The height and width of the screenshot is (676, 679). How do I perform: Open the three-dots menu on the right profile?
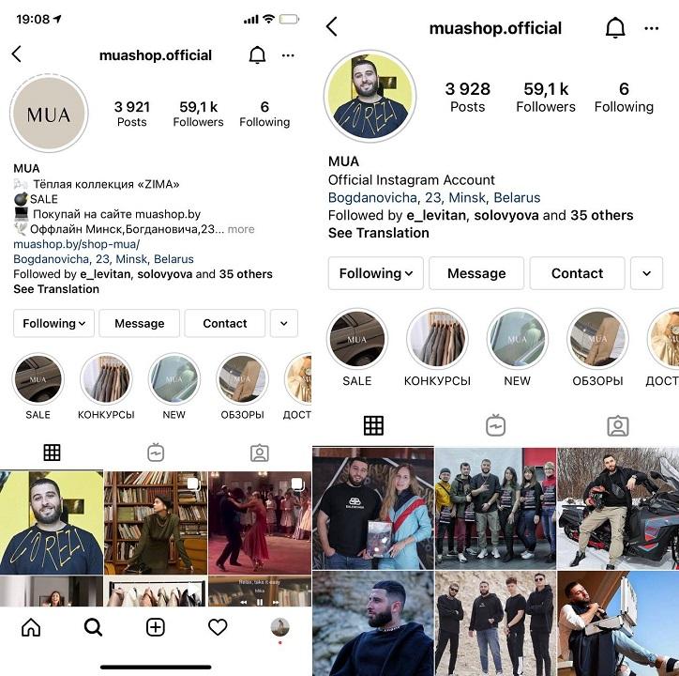click(x=651, y=28)
